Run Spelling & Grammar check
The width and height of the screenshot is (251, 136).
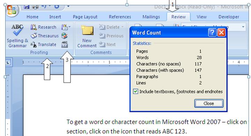coord(17,36)
